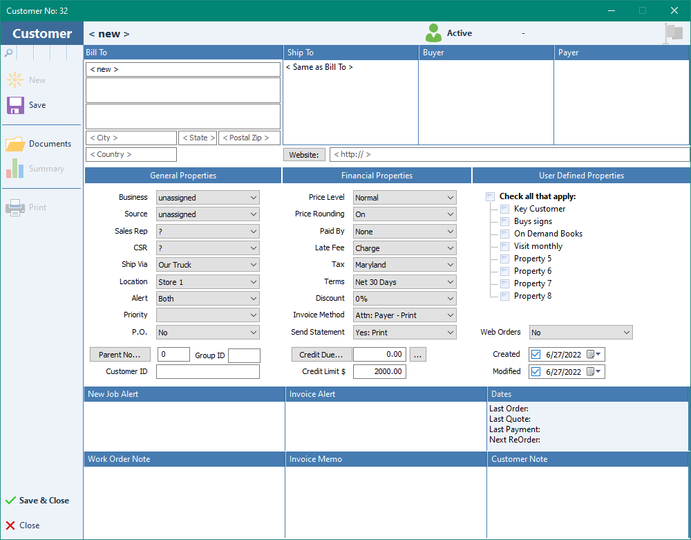This screenshot has width=691, height=540.
Task: Click the flag icon in the top-right corner
Action: (x=674, y=32)
